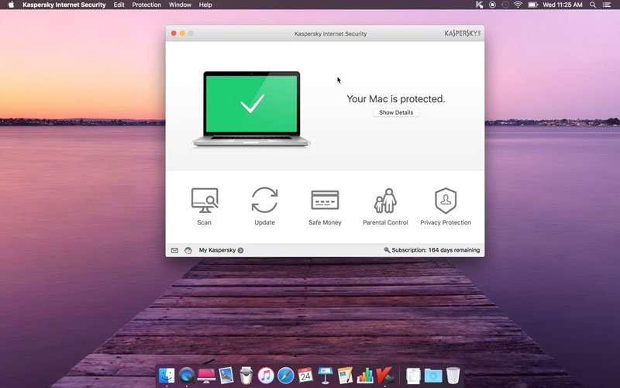Open the documents stack in Dock
Viewport: 620px width, 388px height.
point(413,376)
